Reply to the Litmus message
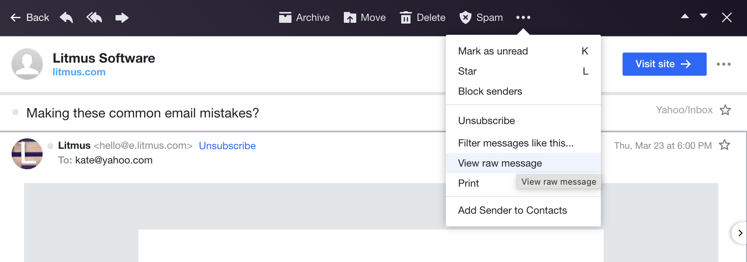This screenshot has height=262, width=747. 66,17
